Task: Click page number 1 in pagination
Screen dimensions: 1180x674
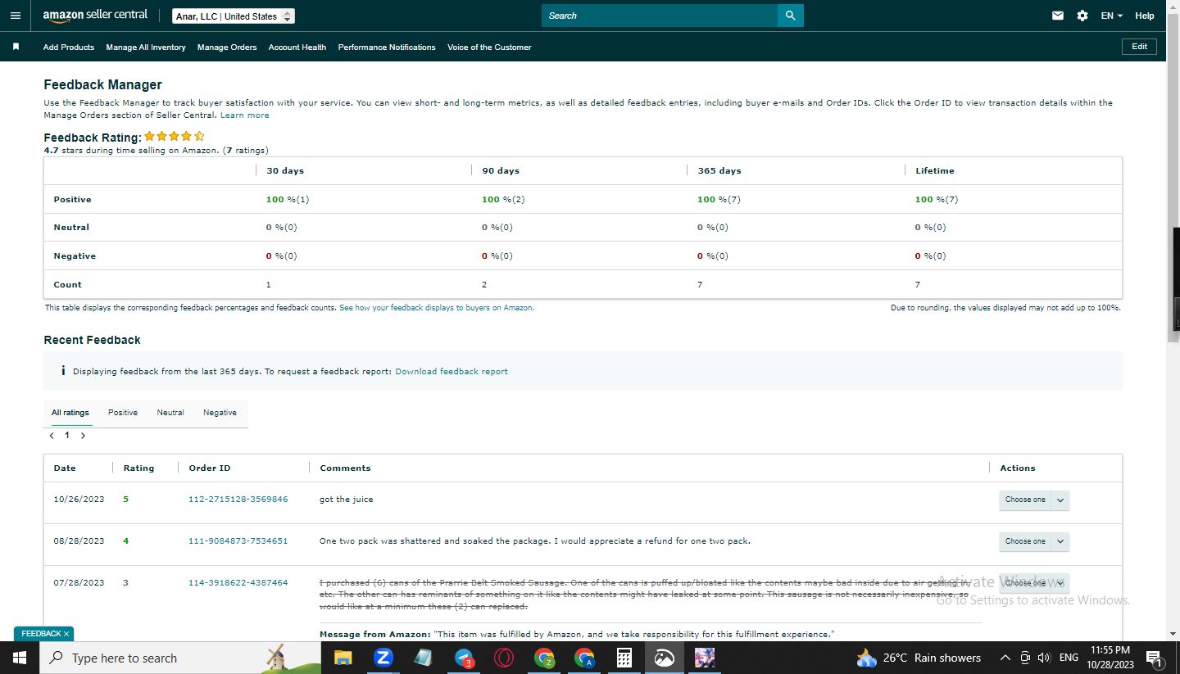Action: pyautogui.click(x=67, y=436)
